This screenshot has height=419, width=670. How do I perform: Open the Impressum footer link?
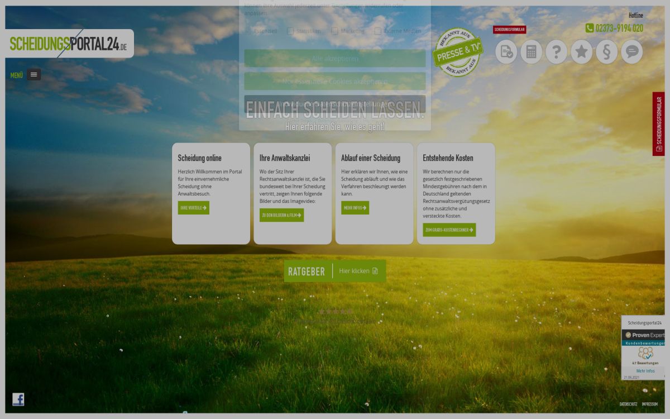click(649, 404)
